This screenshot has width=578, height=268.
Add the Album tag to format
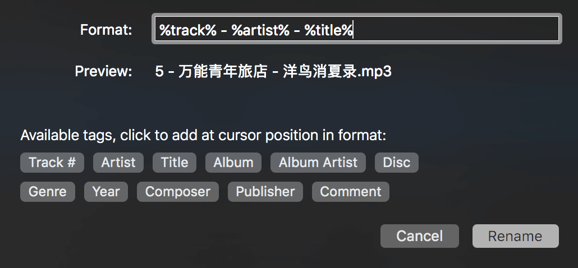pyautogui.click(x=233, y=163)
